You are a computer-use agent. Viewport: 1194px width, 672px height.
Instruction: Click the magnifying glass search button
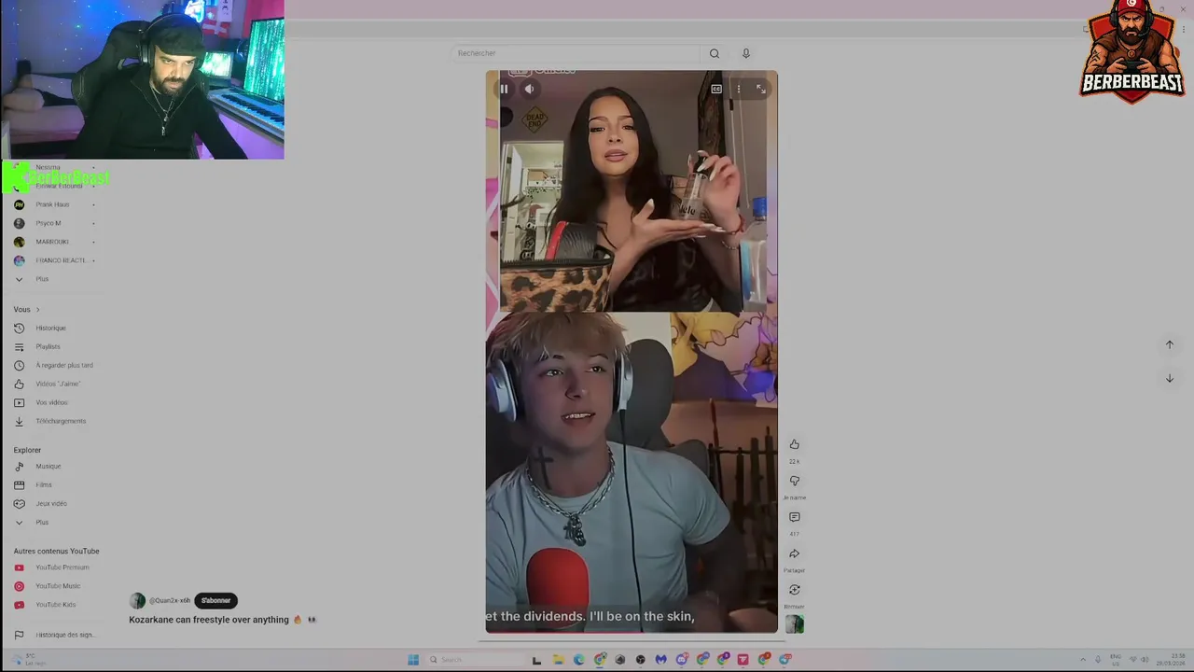click(715, 53)
